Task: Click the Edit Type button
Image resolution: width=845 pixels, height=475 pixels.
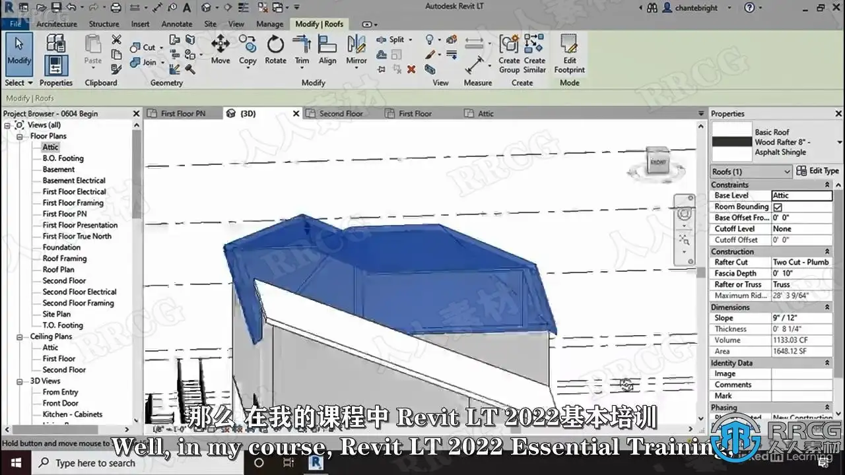Action: 817,171
